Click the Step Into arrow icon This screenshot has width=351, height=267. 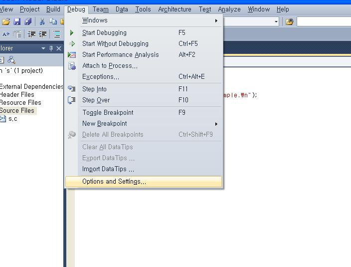[72, 89]
